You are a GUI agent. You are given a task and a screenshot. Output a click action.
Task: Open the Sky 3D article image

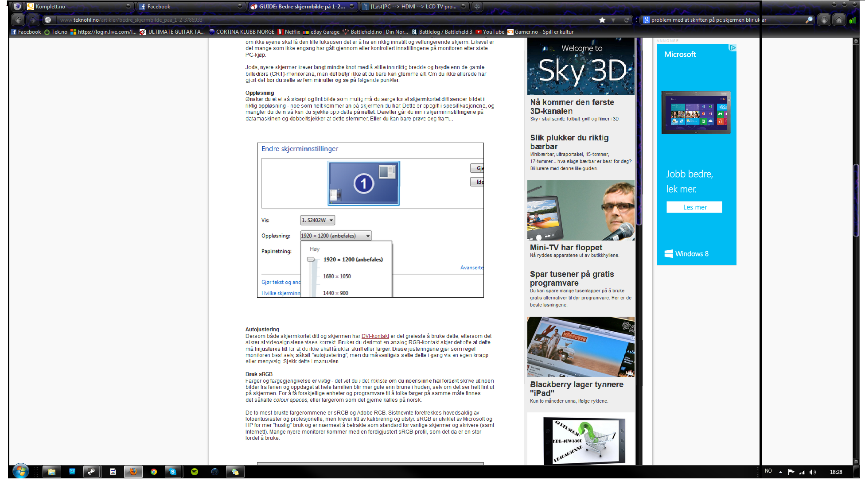tap(581, 66)
